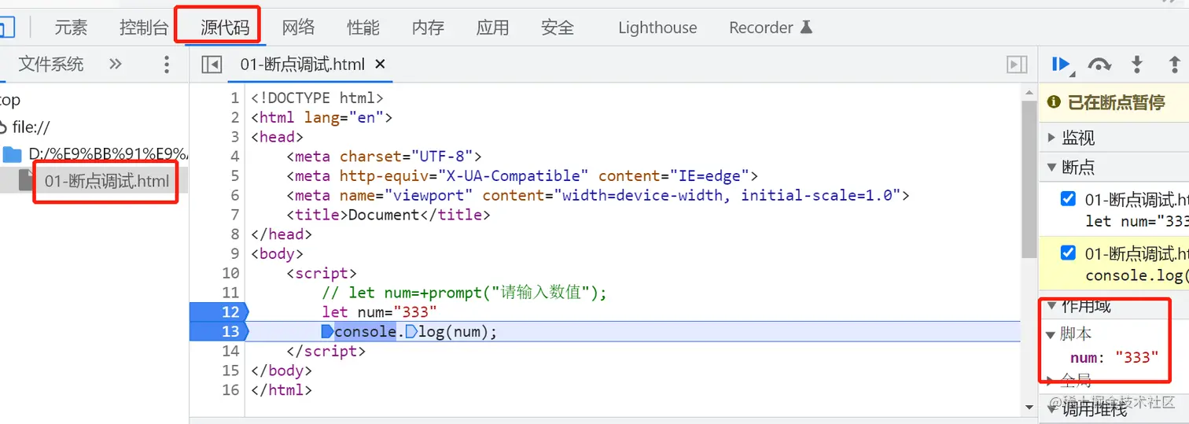Viewport: 1189px width, 424px height.
Task: Click the inline breakpoint marker before log
Action: [411, 332]
